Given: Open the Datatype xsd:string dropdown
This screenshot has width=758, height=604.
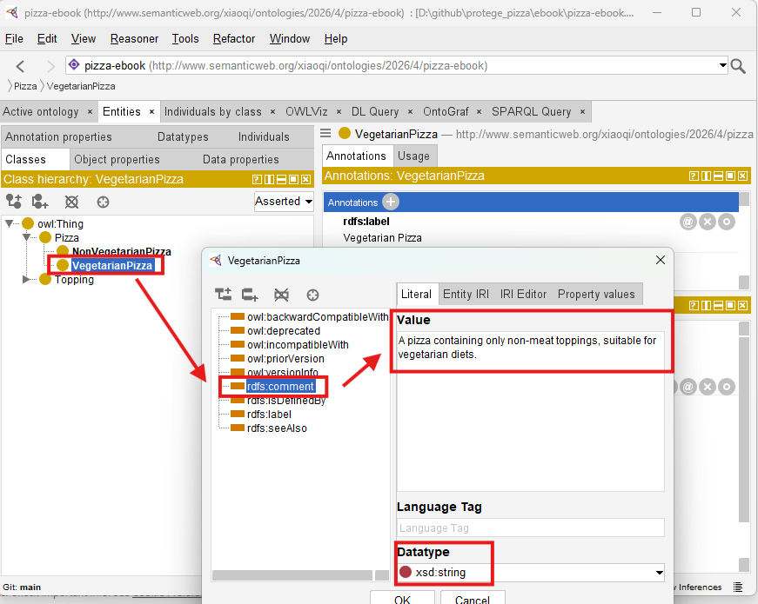Looking at the screenshot, I should [x=659, y=573].
